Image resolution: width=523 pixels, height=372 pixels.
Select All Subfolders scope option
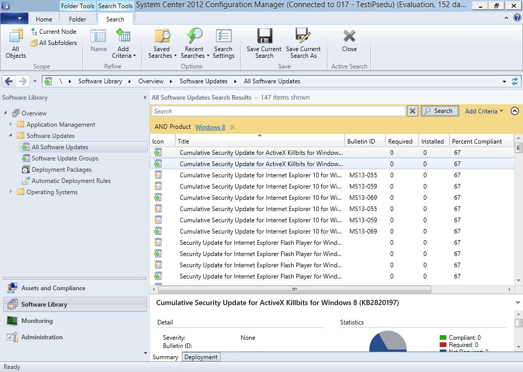click(x=54, y=43)
